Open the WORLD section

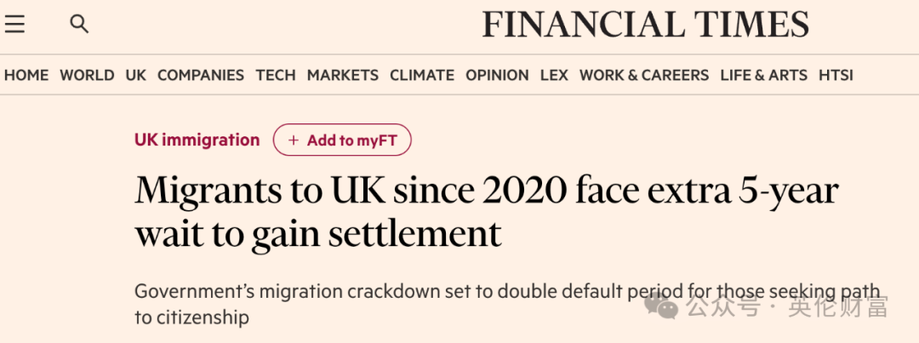point(87,76)
